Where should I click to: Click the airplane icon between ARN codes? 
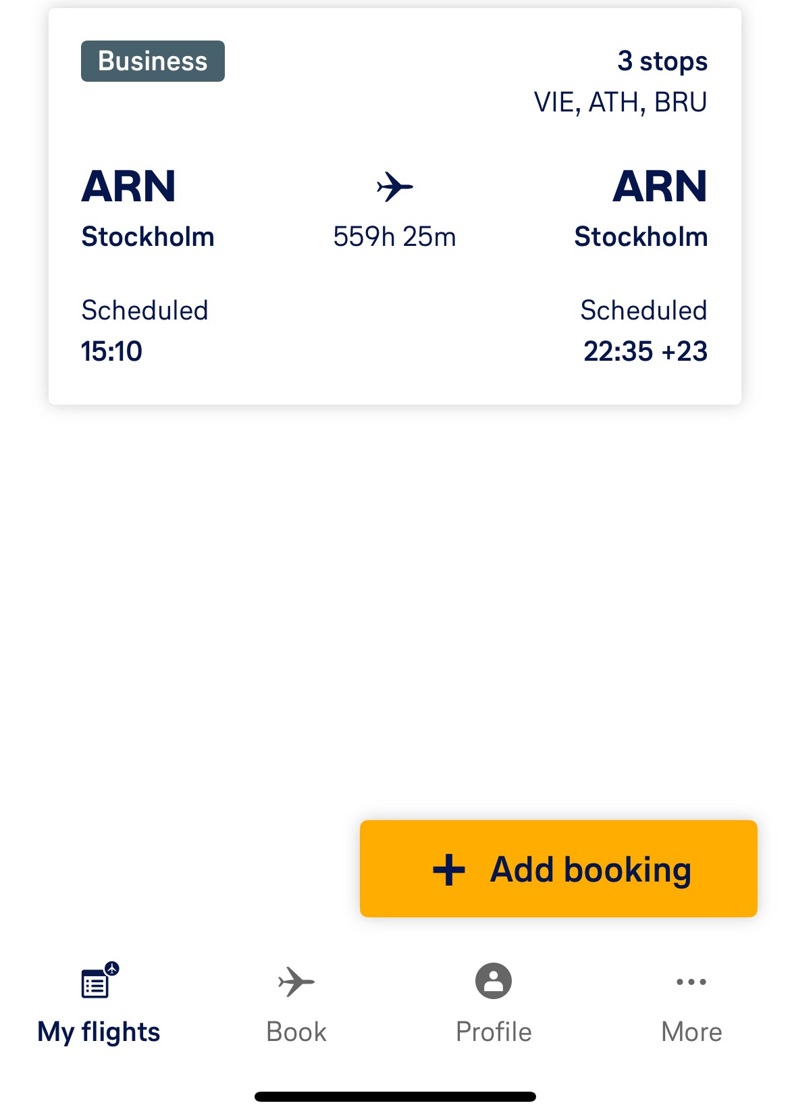click(395, 186)
